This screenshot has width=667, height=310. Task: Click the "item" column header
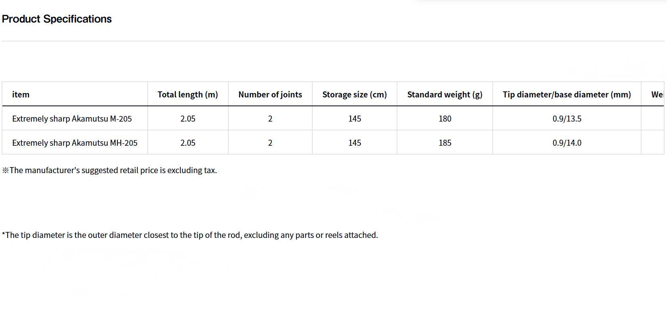click(21, 95)
